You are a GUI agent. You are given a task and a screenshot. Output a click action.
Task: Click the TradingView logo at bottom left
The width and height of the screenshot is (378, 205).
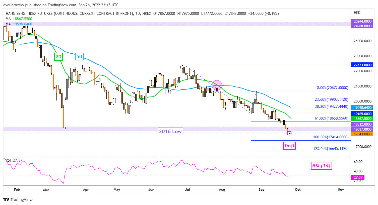pyautogui.click(x=18, y=200)
